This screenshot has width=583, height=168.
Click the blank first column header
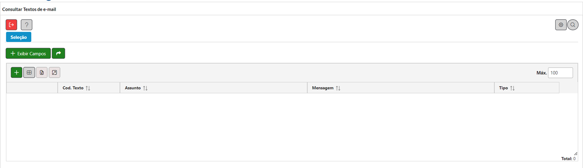click(x=32, y=88)
